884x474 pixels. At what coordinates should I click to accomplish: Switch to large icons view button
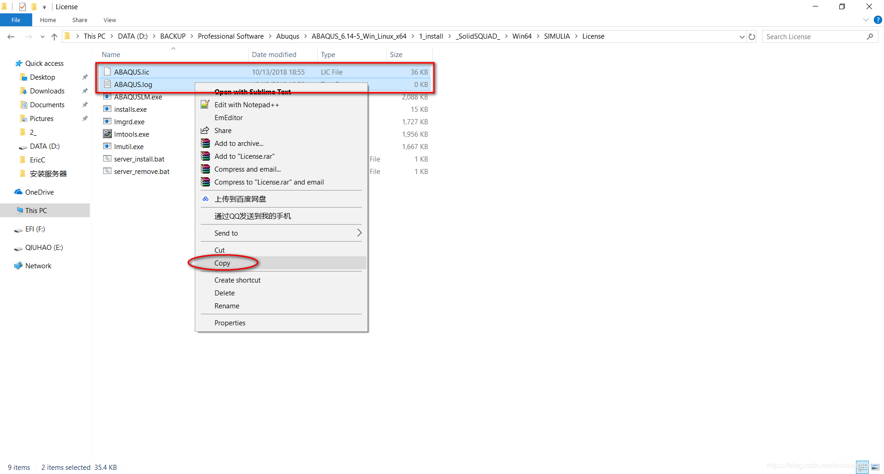pos(875,467)
